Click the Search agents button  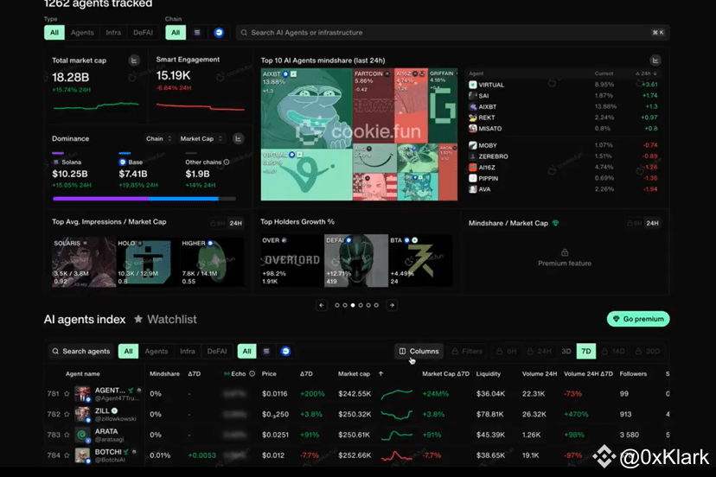[81, 351]
